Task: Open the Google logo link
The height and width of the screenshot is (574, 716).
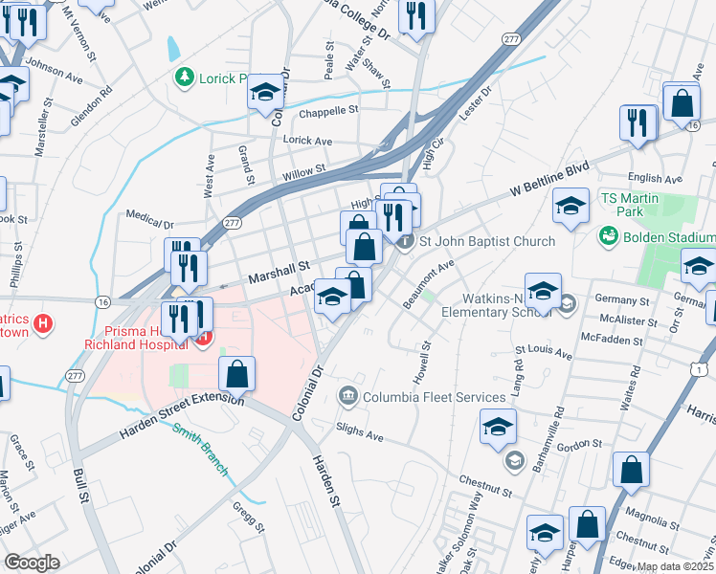Action: tap(32, 563)
